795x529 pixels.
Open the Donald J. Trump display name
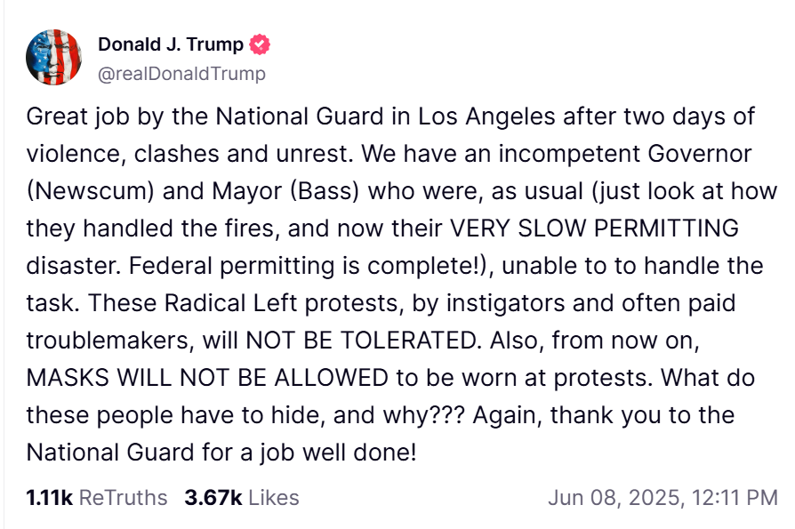click(172, 44)
